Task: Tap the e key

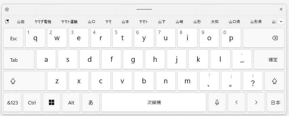Action: coord(79,38)
